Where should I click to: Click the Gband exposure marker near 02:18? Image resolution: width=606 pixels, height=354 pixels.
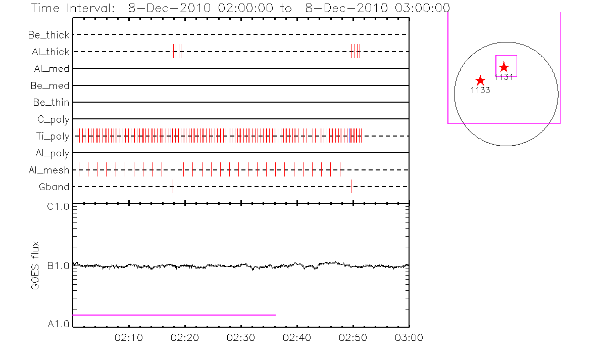(173, 187)
